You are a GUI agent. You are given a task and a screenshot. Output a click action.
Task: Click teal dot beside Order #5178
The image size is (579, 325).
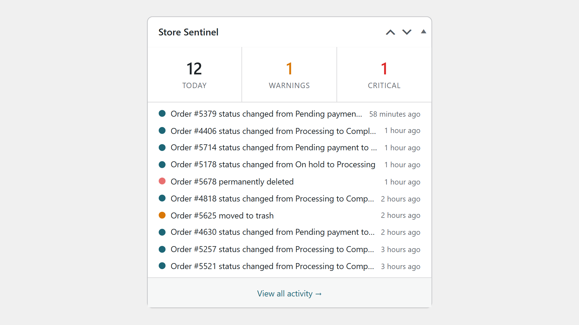pyautogui.click(x=162, y=164)
